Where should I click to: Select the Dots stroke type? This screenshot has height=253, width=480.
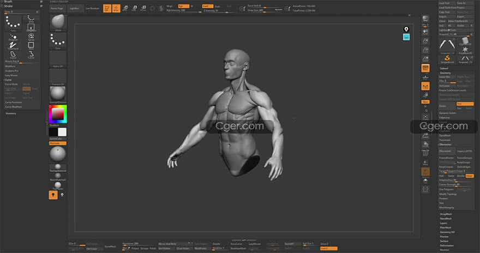13,23
